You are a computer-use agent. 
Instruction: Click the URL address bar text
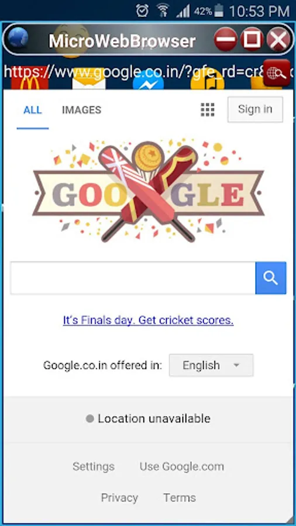[133, 72]
